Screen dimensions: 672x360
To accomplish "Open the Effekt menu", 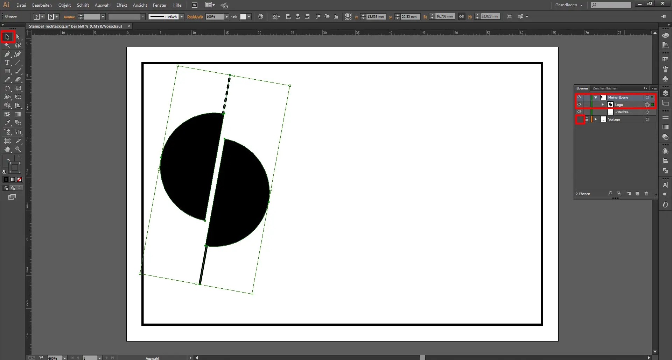I will tap(121, 5).
